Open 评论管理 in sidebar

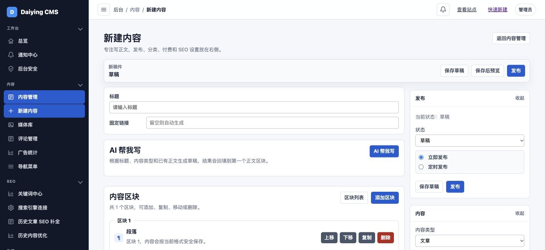coord(44,139)
